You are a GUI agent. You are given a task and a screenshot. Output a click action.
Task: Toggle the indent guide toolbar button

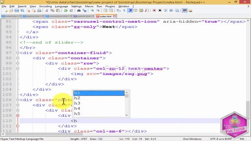point(130,11)
